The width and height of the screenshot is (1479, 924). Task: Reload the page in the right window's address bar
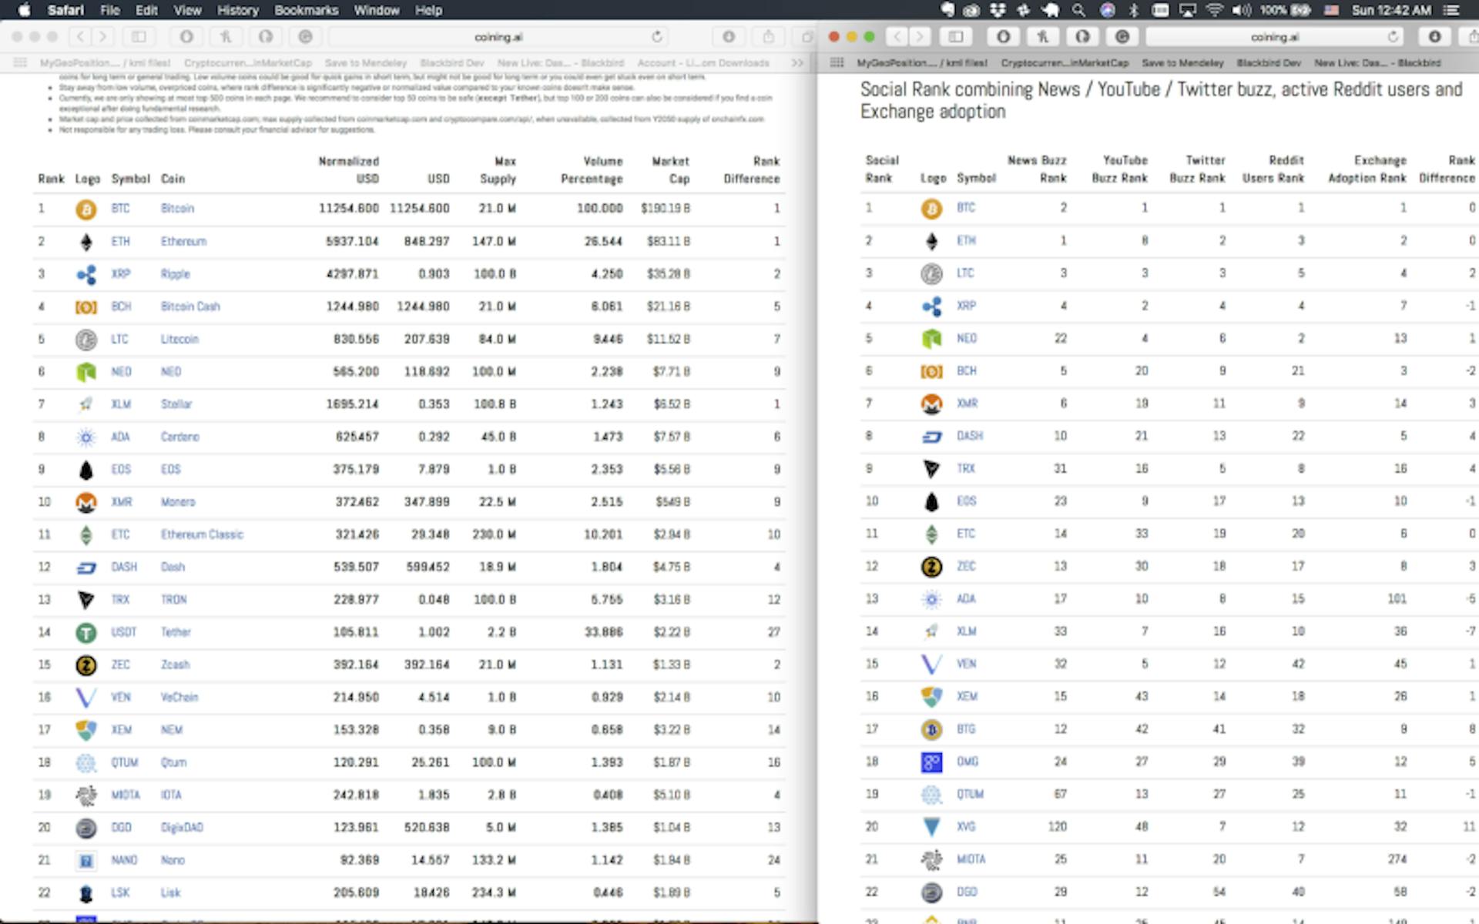click(x=1393, y=37)
